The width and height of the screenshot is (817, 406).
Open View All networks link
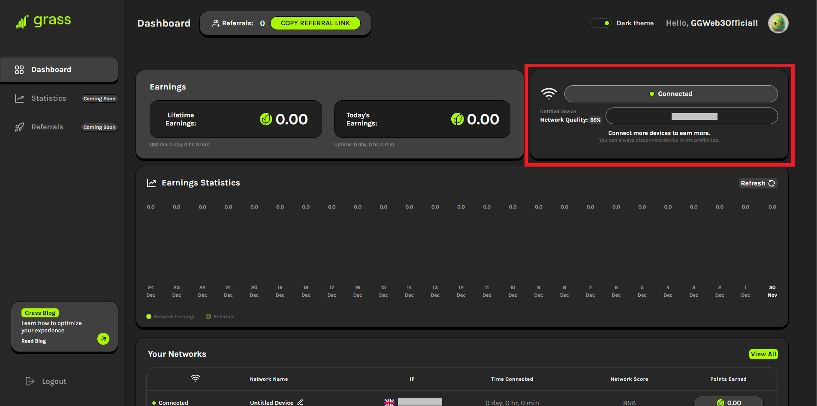point(763,354)
